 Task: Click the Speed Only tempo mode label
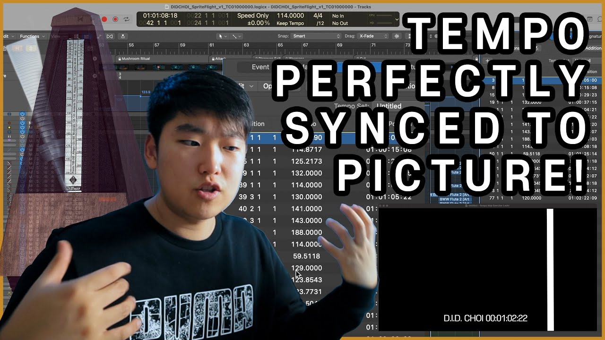pyautogui.click(x=253, y=16)
